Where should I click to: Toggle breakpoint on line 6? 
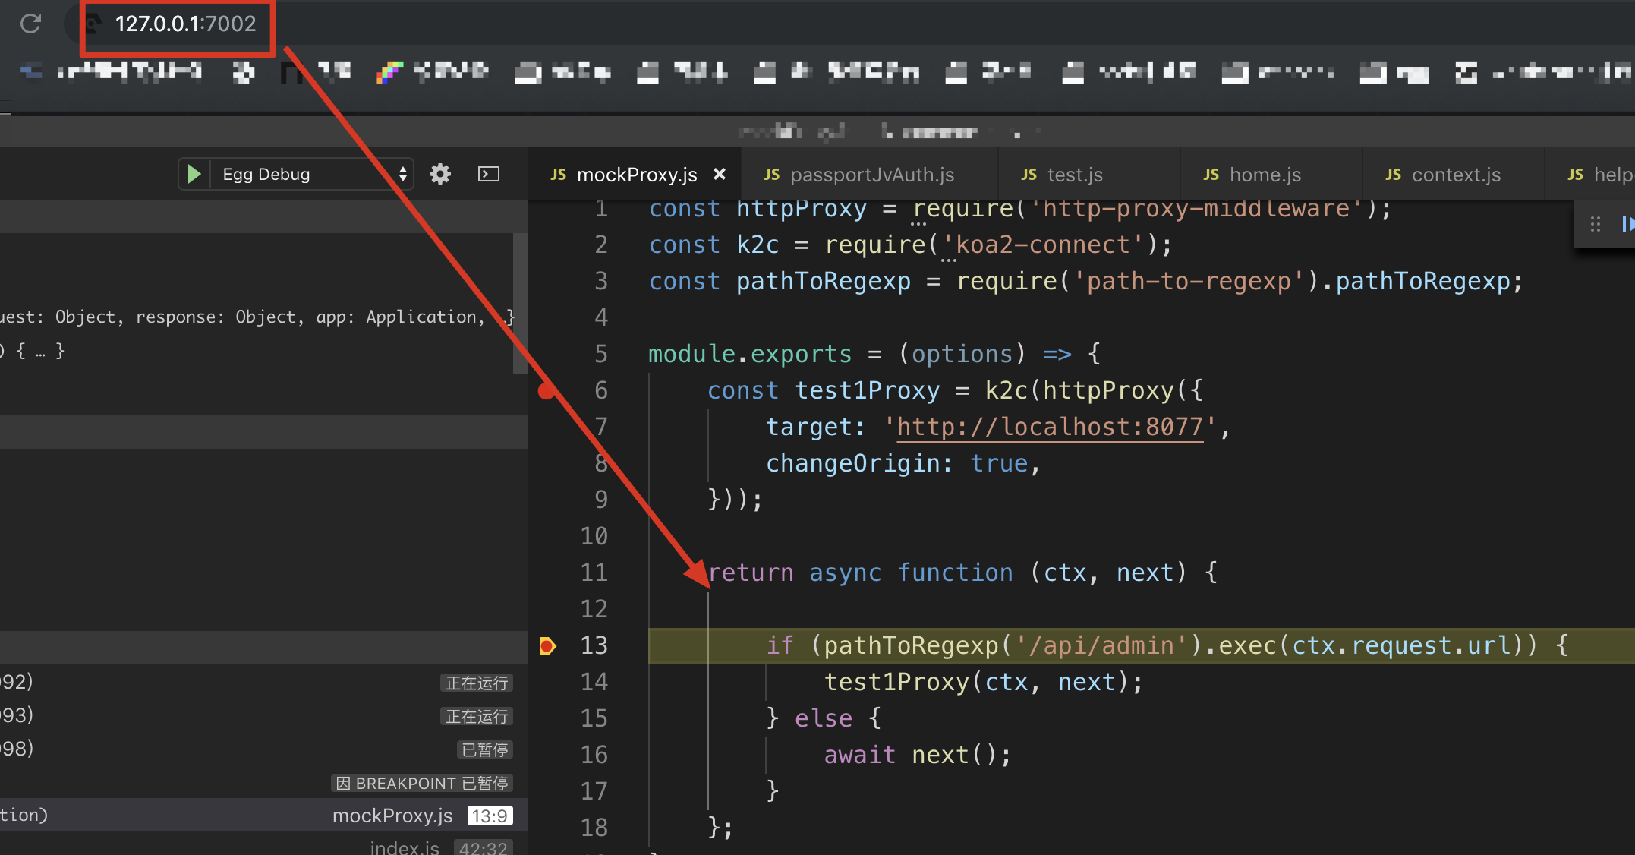coord(547,391)
